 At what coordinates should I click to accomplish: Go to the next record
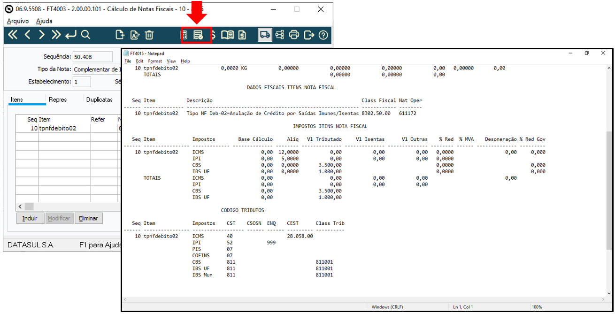pos(42,35)
